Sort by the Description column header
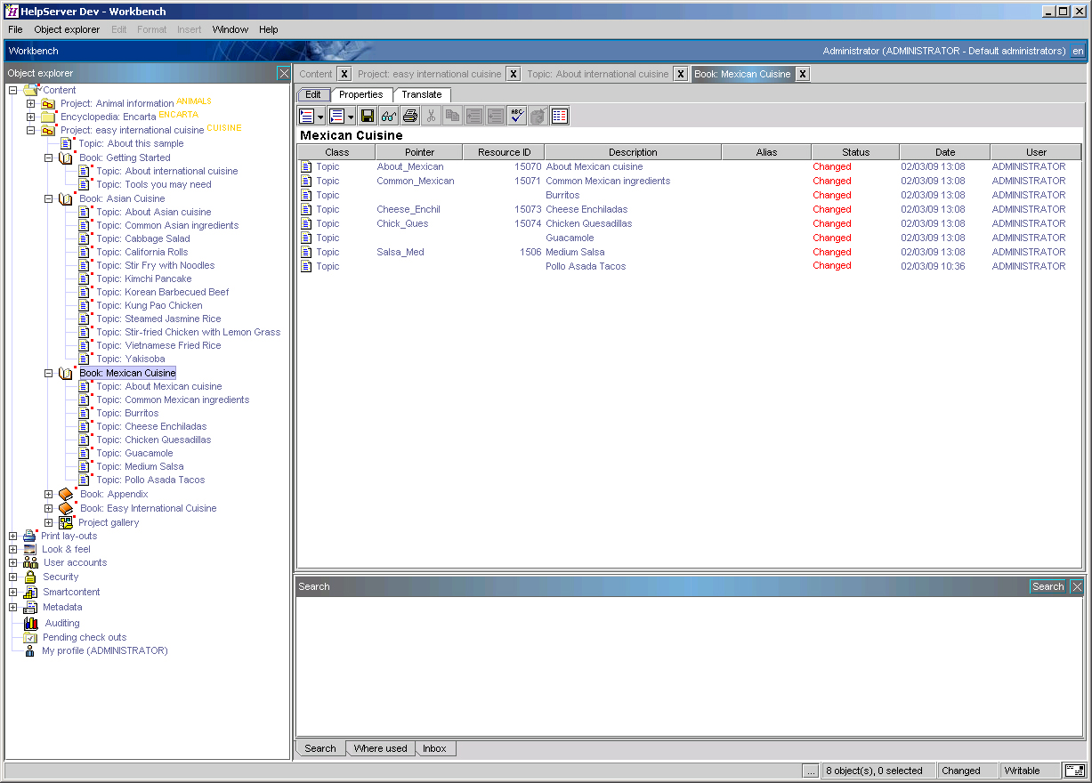Screen dimensions: 1092x783 pos(633,152)
